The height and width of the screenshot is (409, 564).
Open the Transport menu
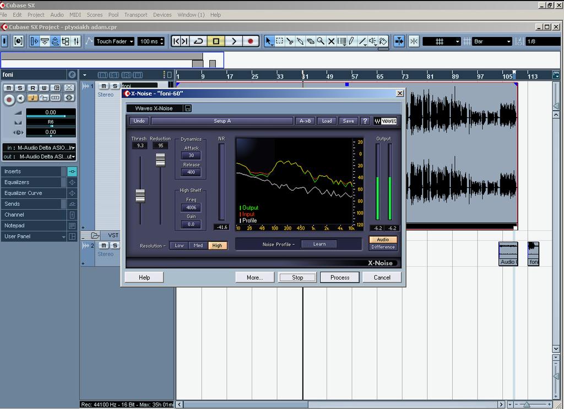pyautogui.click(x=135, y=15)
